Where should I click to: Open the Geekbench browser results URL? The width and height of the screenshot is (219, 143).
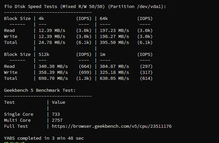click(x=112, y=126)
